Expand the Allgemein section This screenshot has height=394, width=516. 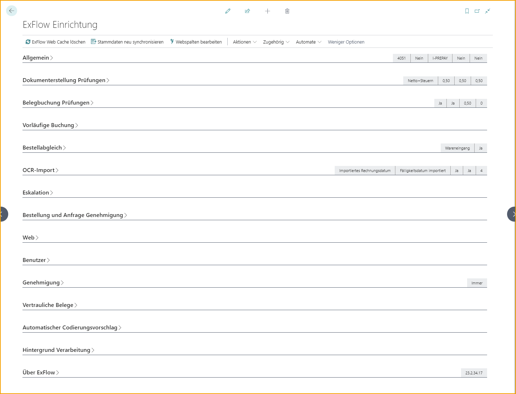coord(38,57)
